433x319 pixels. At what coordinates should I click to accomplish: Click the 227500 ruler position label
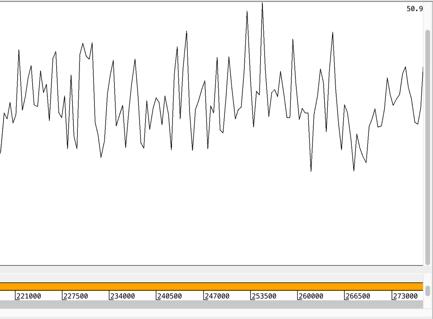pyautogui.click(x=75, y=296)
